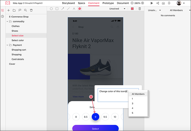191x131 pixels.
Task: Add a new page with plus icon
Action: [x=8, y=10]
